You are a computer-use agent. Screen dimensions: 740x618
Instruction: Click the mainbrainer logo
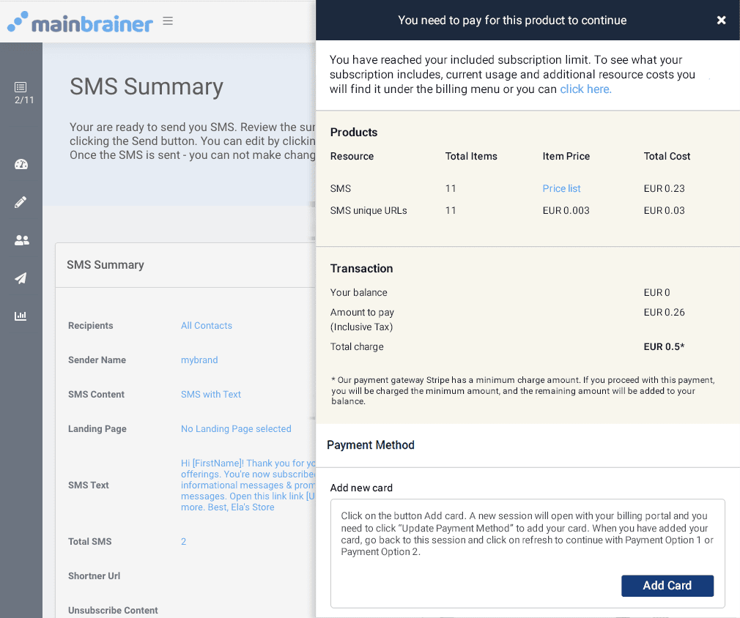80,23
